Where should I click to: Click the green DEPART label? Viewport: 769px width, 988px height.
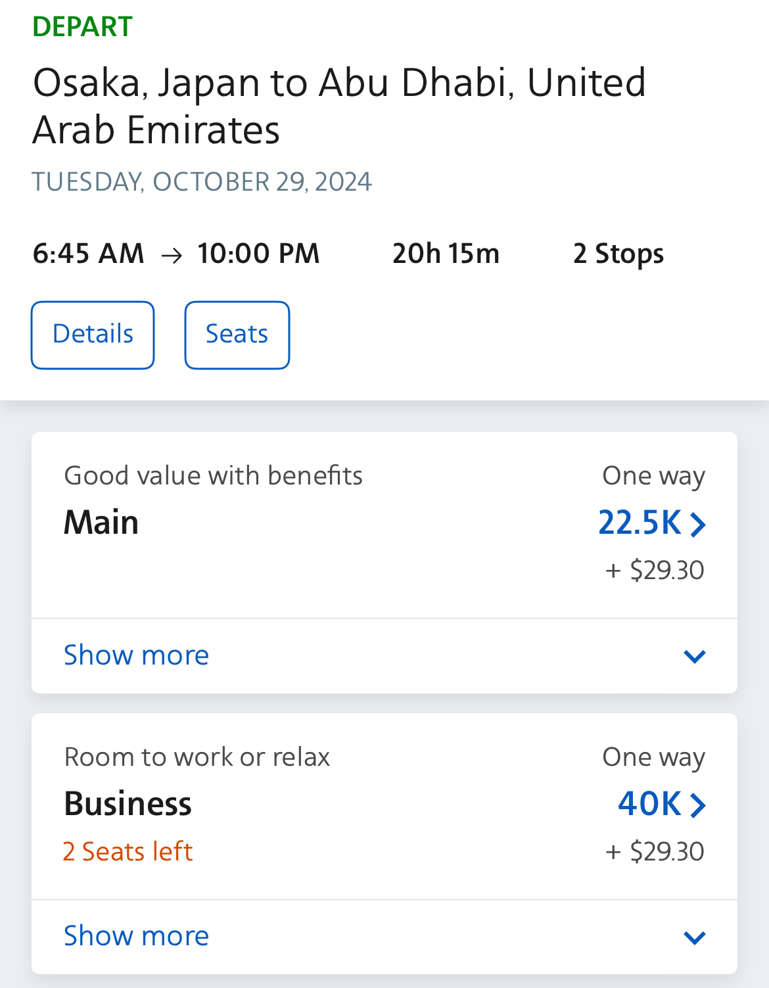[x=82, y=27]
